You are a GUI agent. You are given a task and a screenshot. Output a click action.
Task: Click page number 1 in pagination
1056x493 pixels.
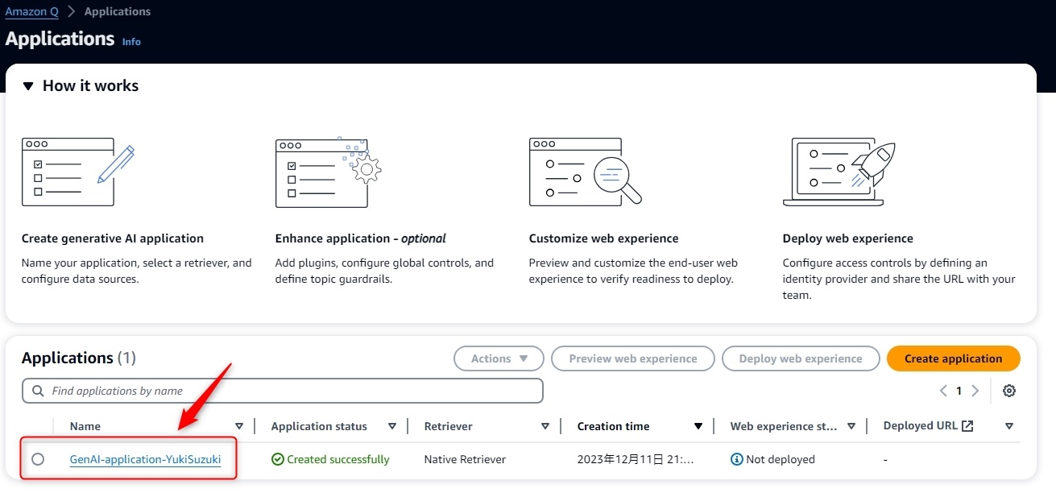coord(959,391)
